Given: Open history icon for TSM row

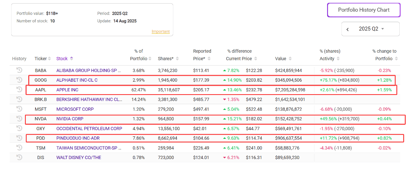Looking at the screenshot, I should click(19, 148).
